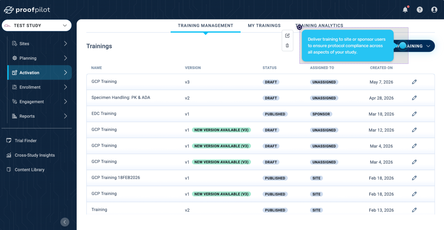
Task: Click the Sites sidebar icon
Action: click(14, 43)
